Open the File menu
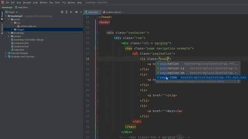 coord(7,3)
